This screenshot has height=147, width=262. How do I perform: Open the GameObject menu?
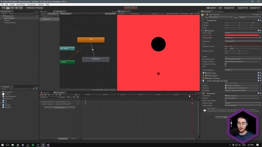point(21,4)
